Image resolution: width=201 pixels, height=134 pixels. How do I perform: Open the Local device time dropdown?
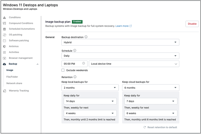tap(134, 64)
